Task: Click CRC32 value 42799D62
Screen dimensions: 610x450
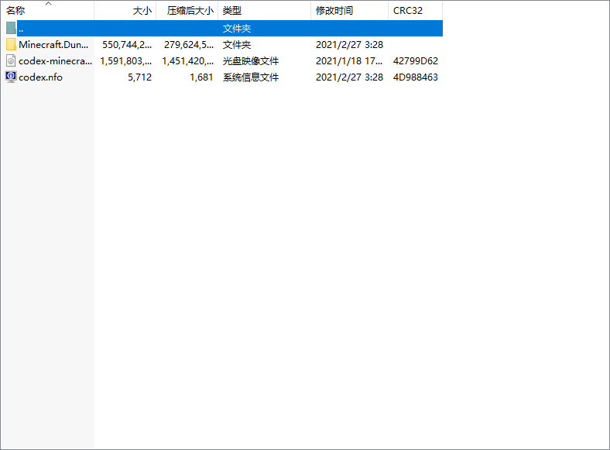Action: coord(416,61)
